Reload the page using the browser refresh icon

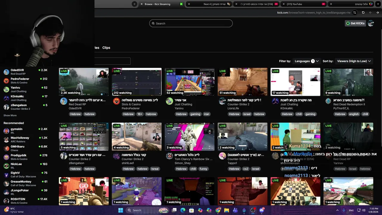(363, 13)
